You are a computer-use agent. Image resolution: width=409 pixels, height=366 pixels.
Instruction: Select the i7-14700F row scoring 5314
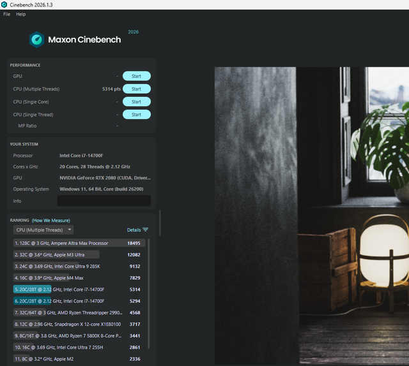[x=79, y=289]
